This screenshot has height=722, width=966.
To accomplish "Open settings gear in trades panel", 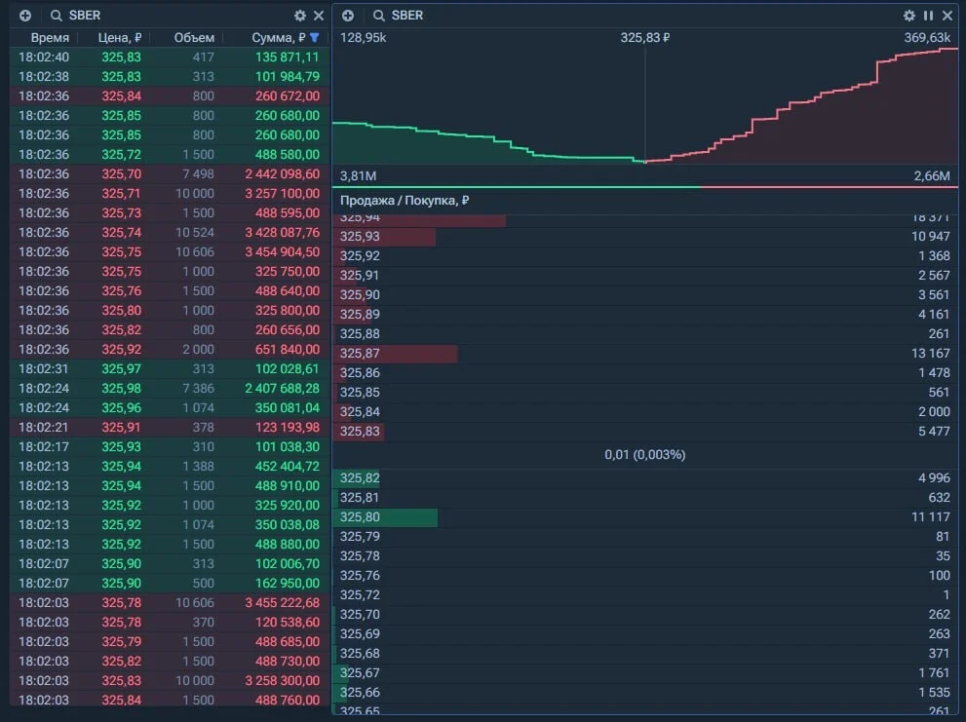I will click(300, 16).
